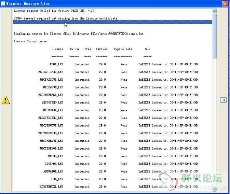Click the scrollbar up arrow
This screenshot has height=194, width=230.
tap(214, 11)
